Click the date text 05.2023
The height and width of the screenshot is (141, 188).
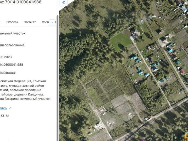tap(6, 57)
